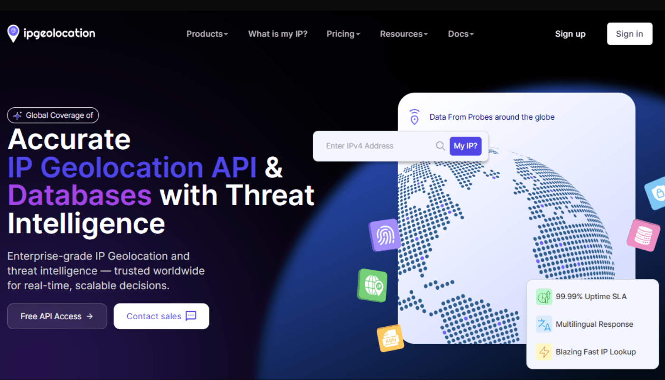Screen dimensions: 665x380
Task: Click the green globe IP icon tile
Action: pos(372,285)
